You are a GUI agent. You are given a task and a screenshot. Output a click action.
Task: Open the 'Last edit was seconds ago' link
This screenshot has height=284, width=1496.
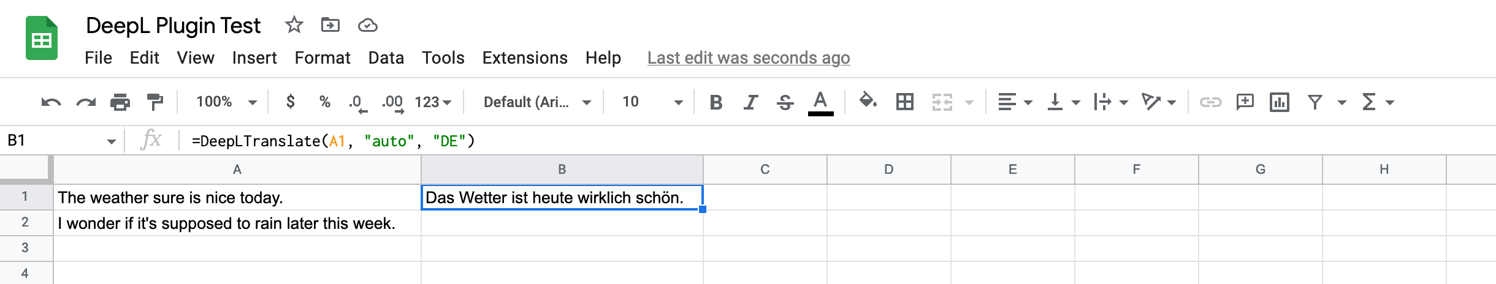tap(748, 58)
